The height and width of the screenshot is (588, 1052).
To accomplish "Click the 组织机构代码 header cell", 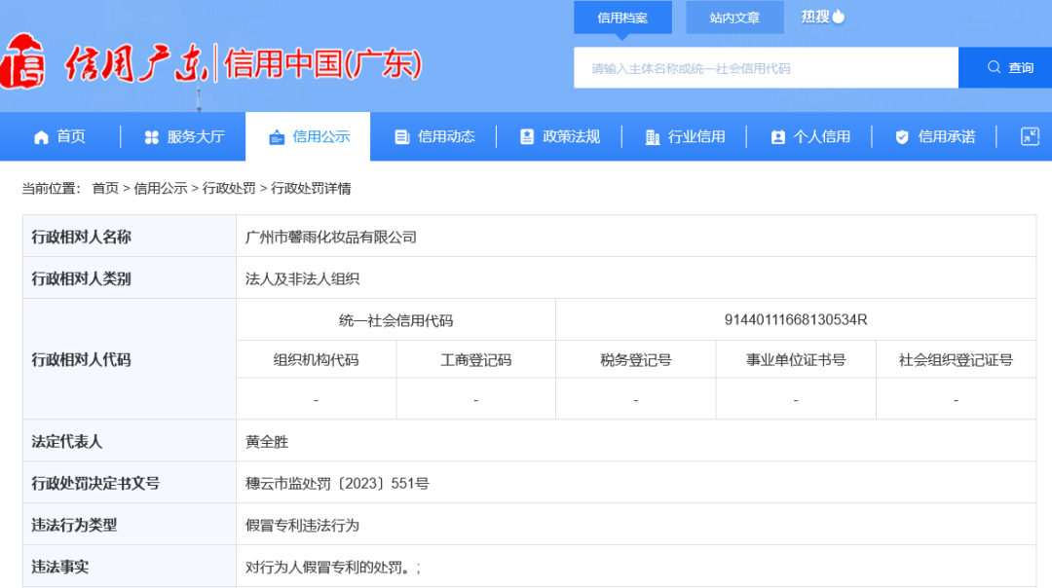I will click(x=316, y=360).
